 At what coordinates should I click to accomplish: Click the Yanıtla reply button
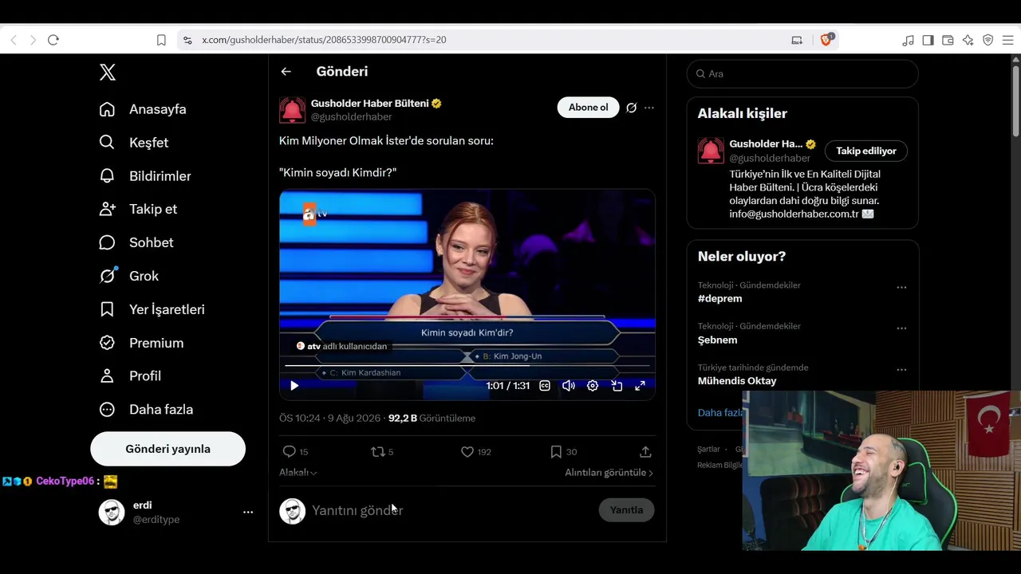626,510
